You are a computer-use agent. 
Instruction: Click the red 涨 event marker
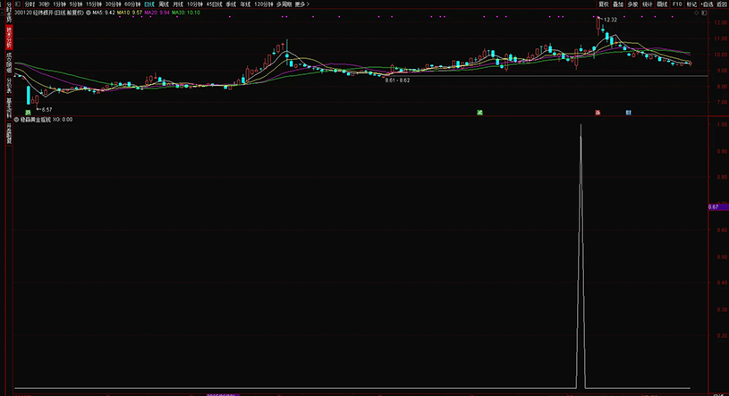598,113
